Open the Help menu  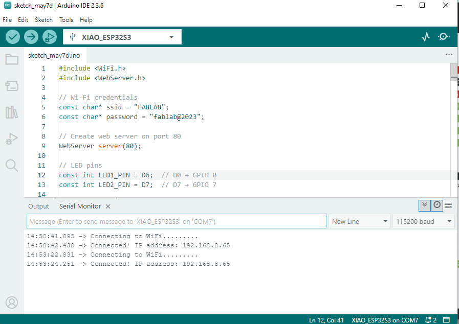coord(86,20)
